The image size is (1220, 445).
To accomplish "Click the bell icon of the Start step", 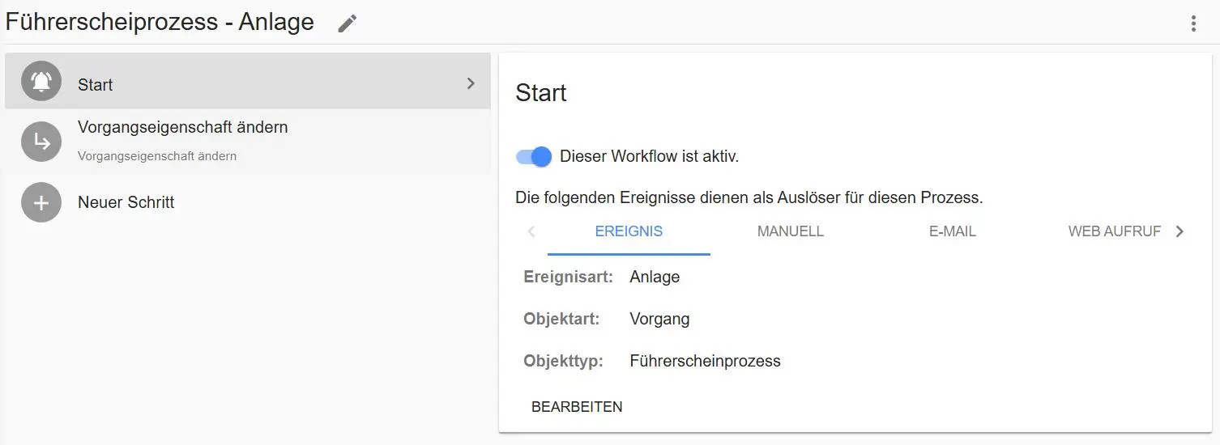I will pyautogui.click(x=41, y=82).
